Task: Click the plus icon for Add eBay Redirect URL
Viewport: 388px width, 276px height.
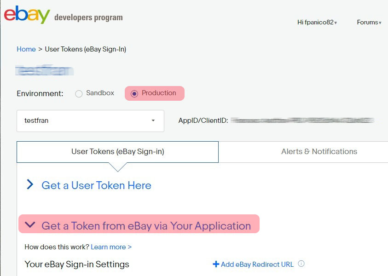Action: pos(216,264)
